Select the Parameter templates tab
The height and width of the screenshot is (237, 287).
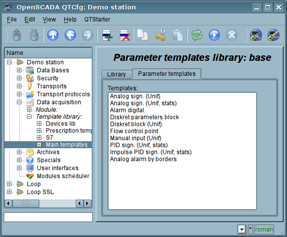[167, 74]
